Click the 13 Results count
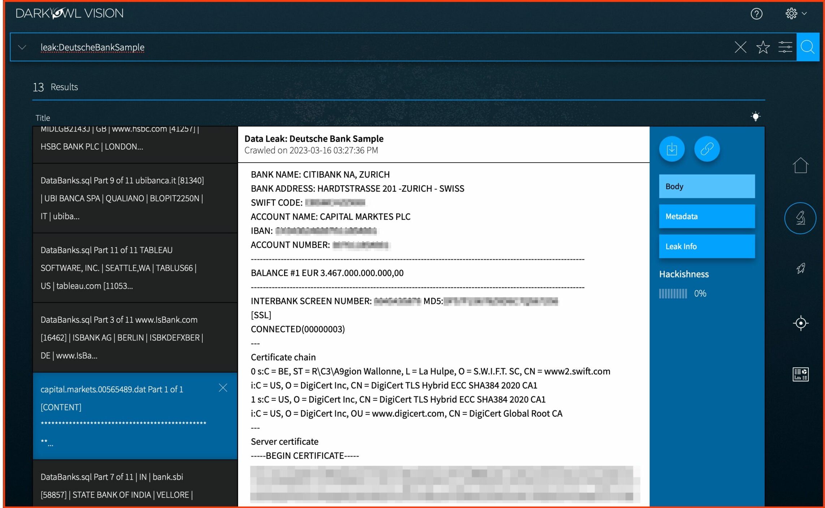 [55, 87]
